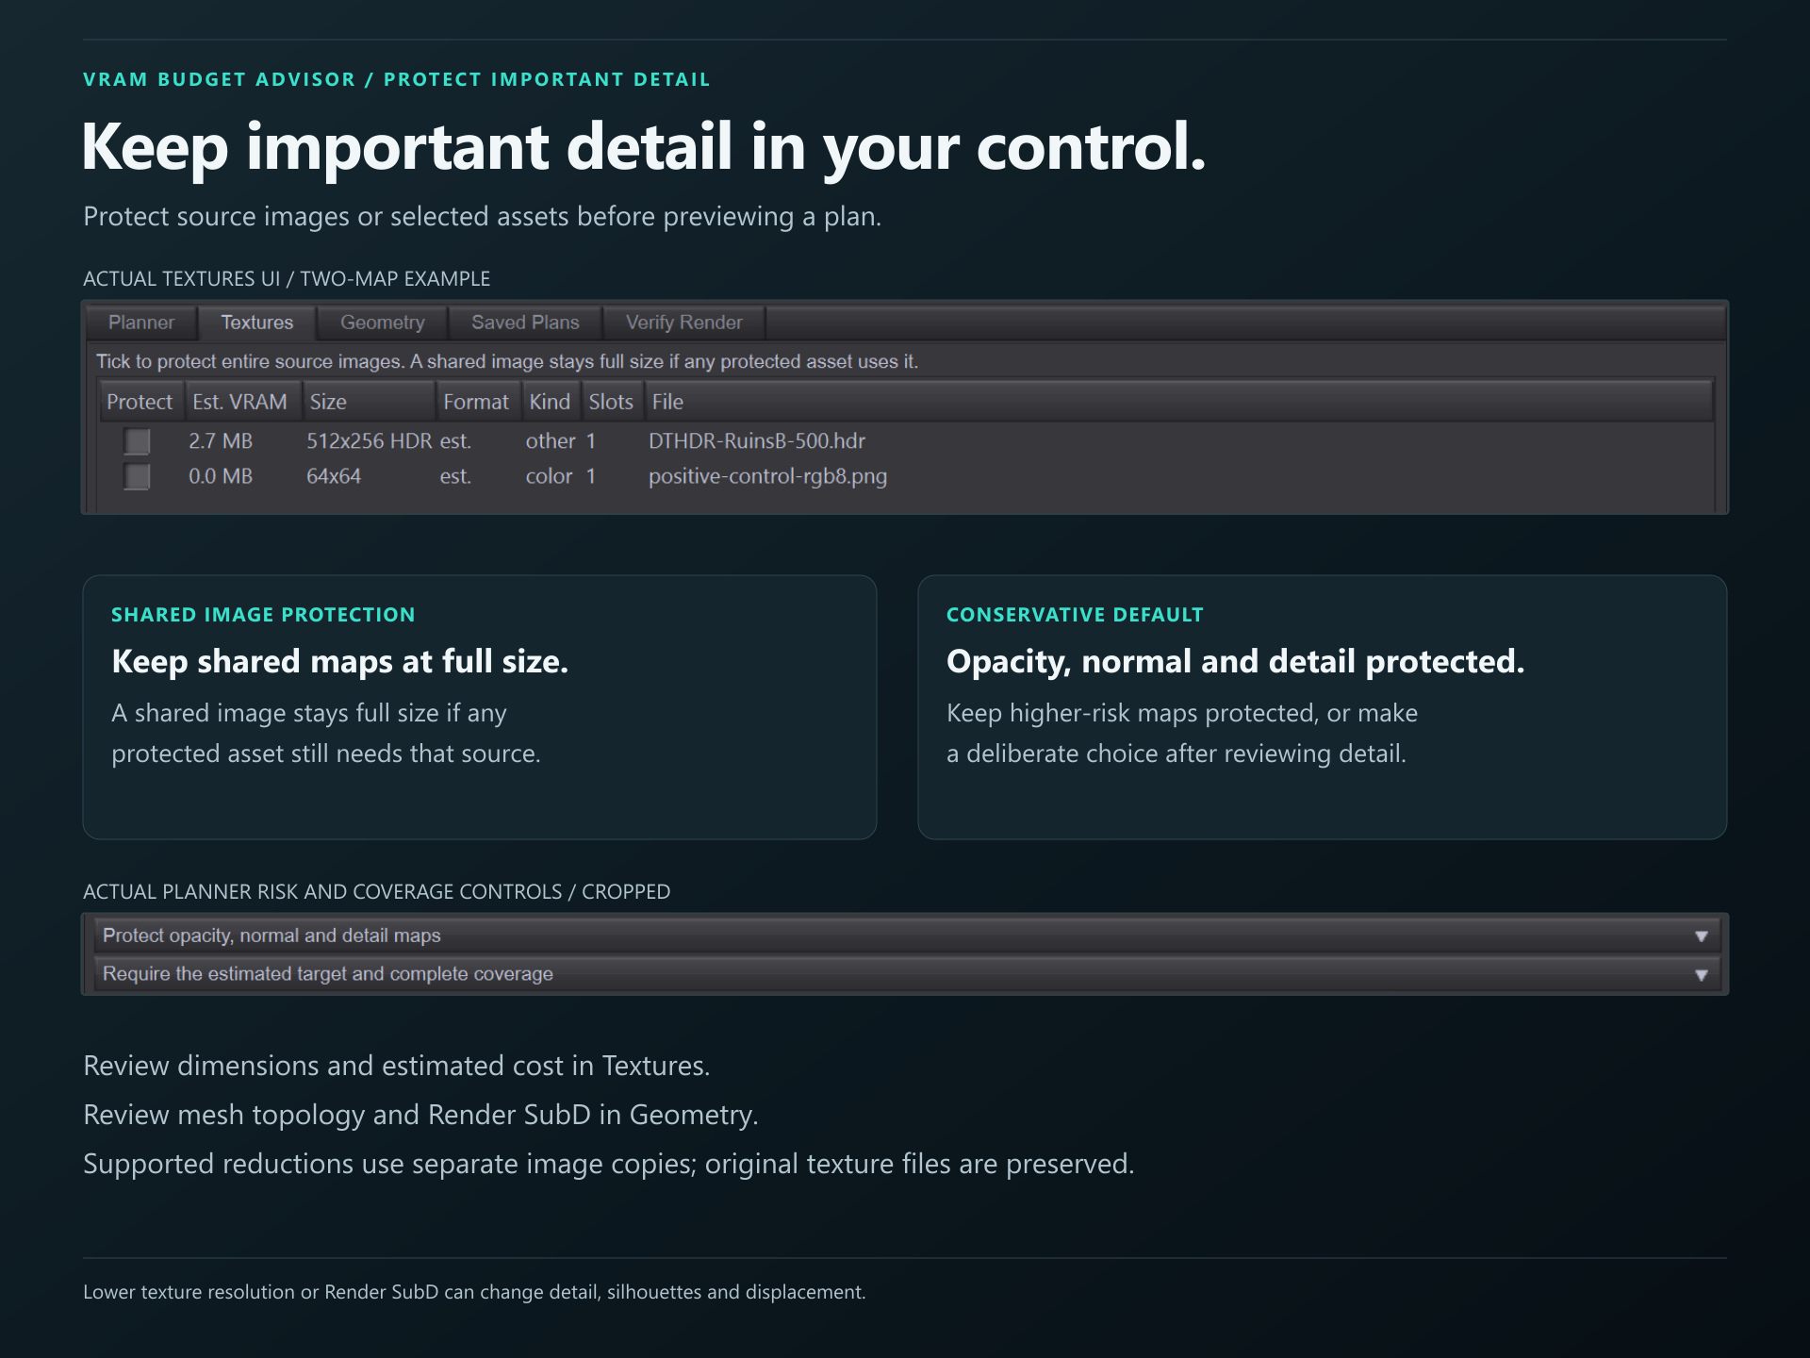Screen dimensions: 1810x1358
Task: Open the Require estimated target and complete coverage dropdown
Action: tap(907, 974)
